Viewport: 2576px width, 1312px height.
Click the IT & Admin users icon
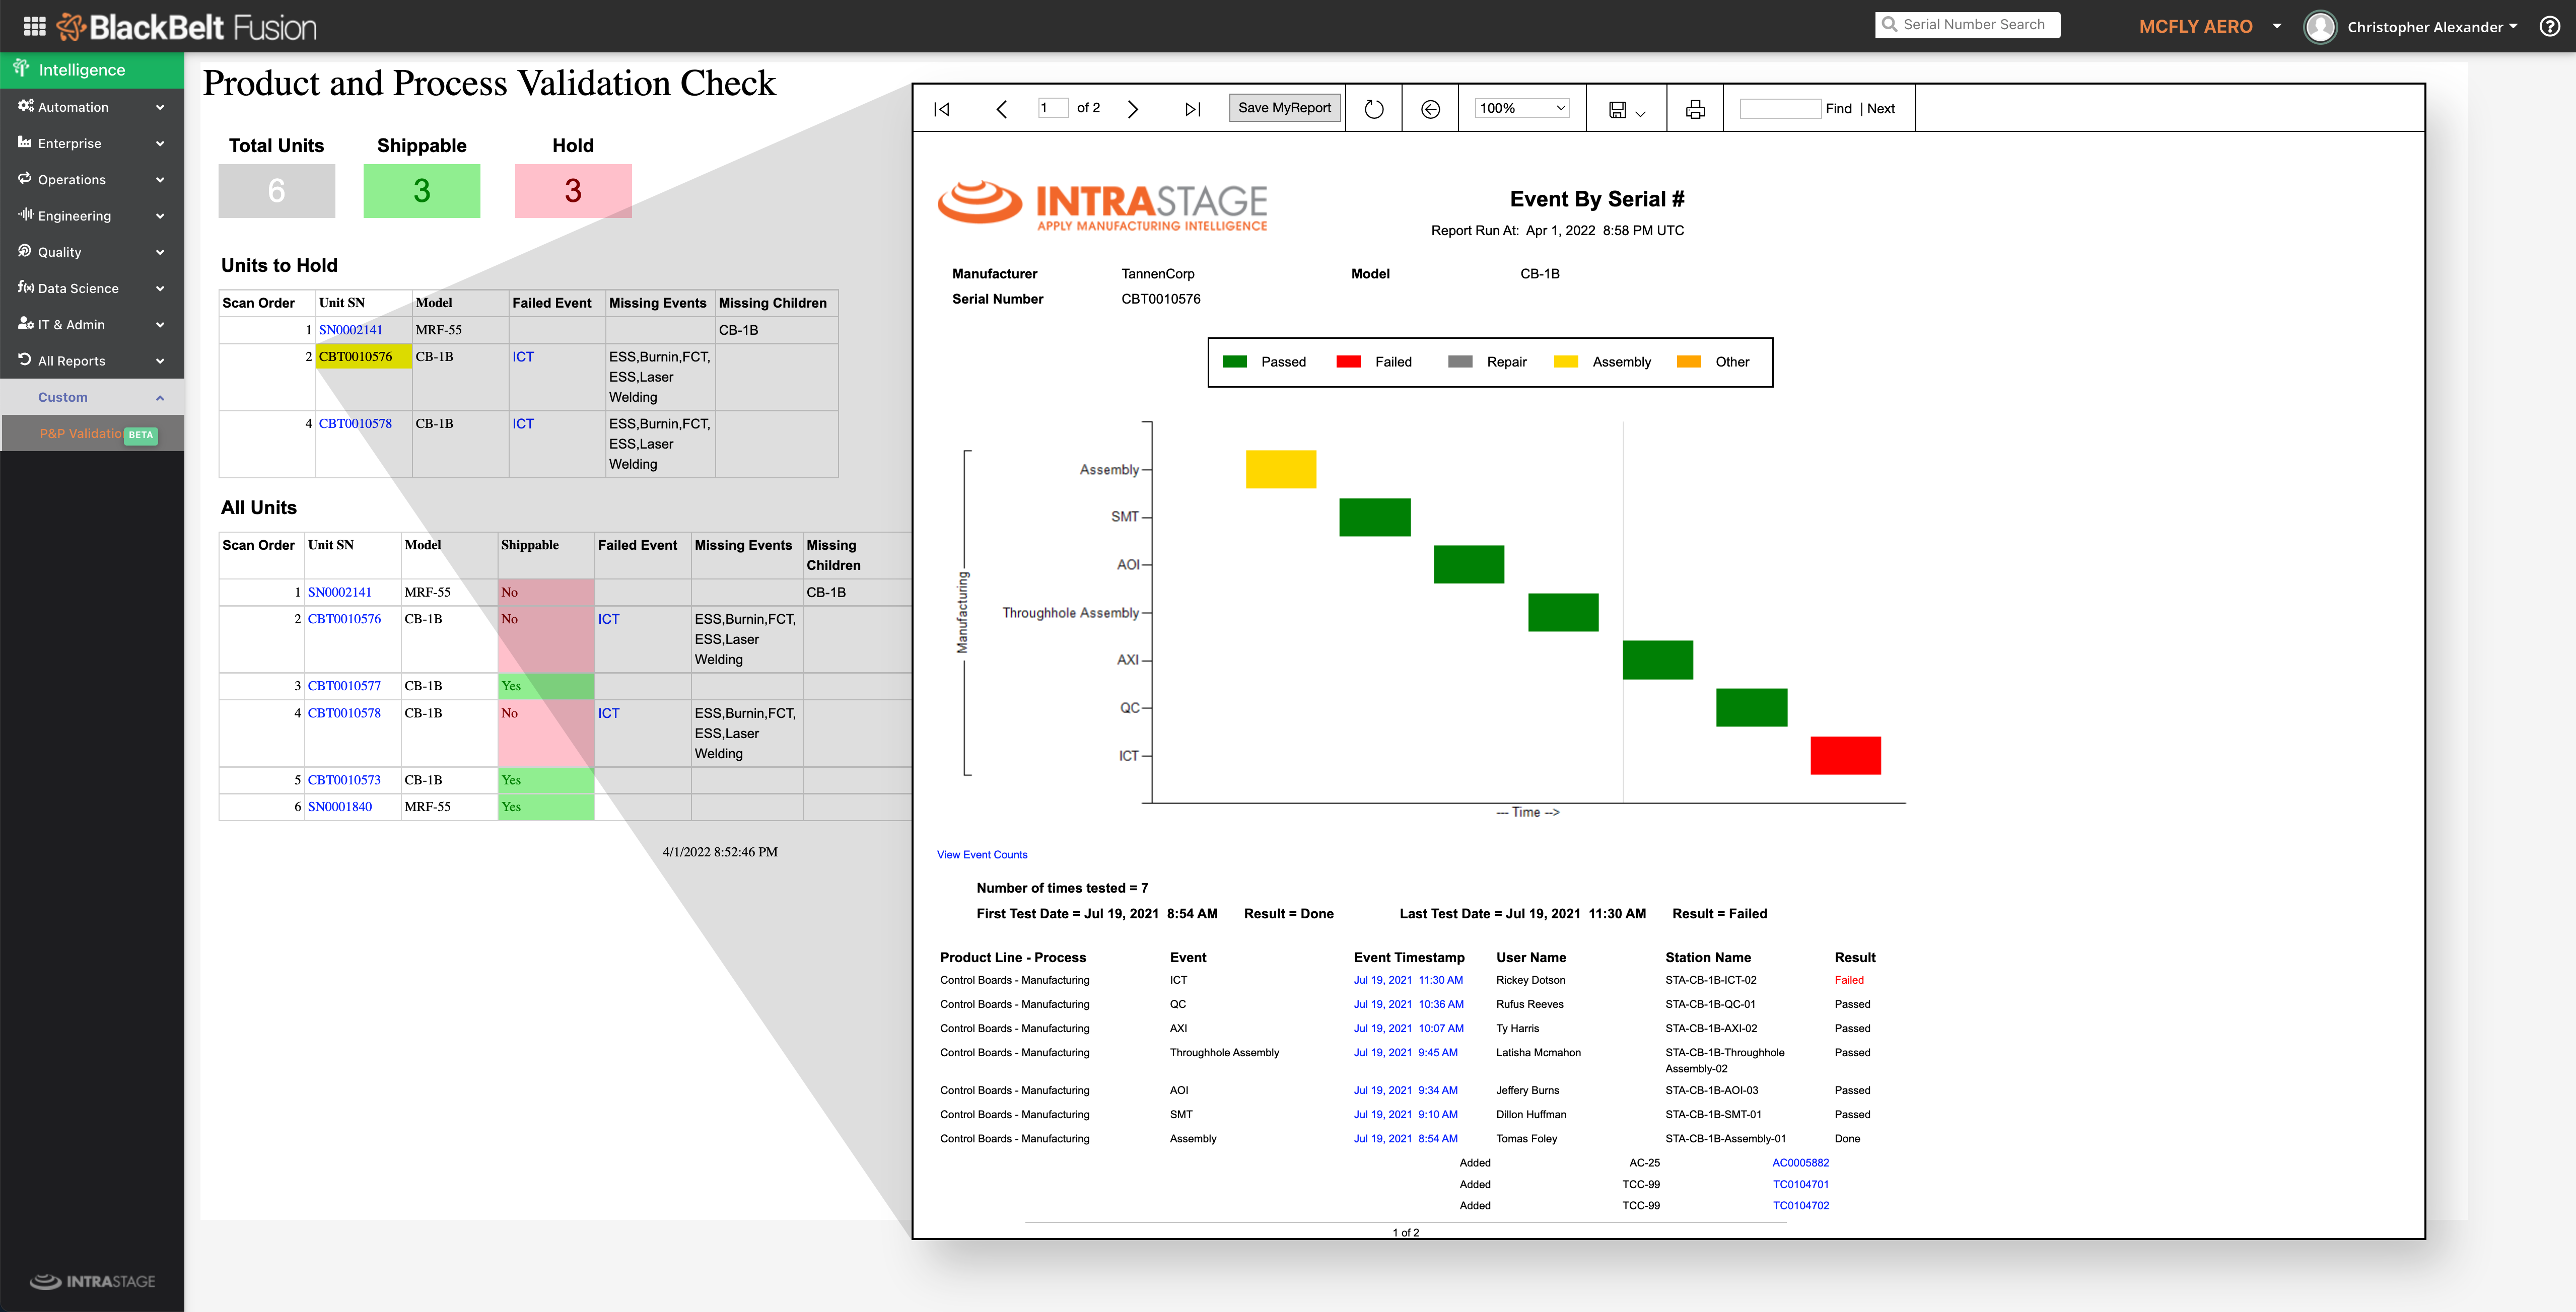click(x=25, y=323)
